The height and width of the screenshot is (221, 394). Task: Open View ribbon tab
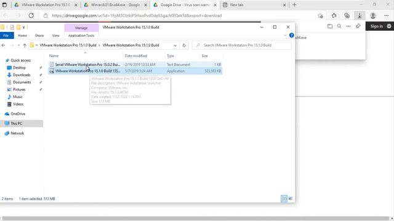pos(55,36)
